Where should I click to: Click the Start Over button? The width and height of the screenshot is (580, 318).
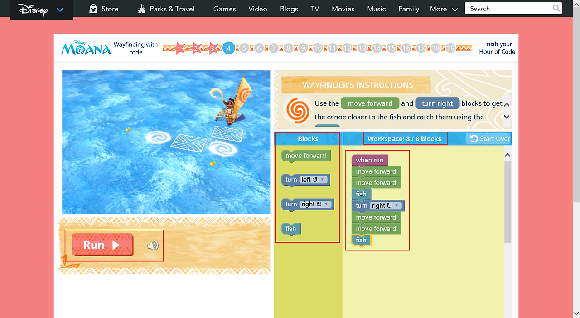click(x=489, y=139)
